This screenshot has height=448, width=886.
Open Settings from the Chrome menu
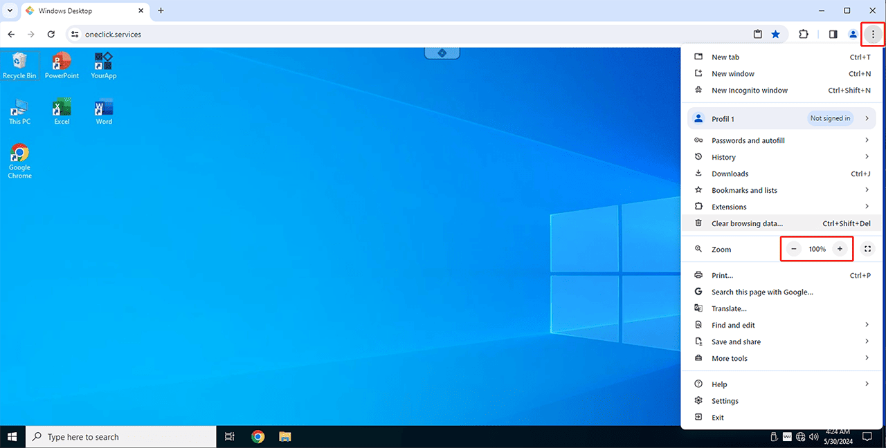click(x=725, y=401)
